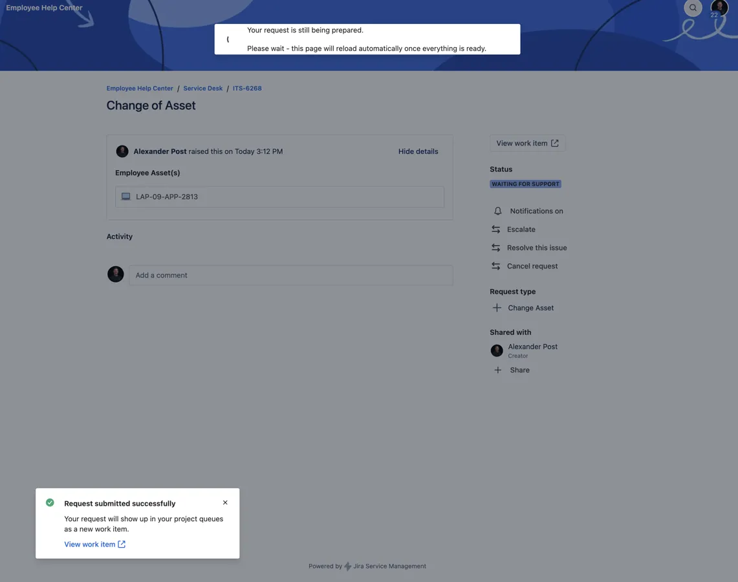738x582 pixels.
Task: Go to Employee Help Center breadcrumb
Action: pos(140,89)
